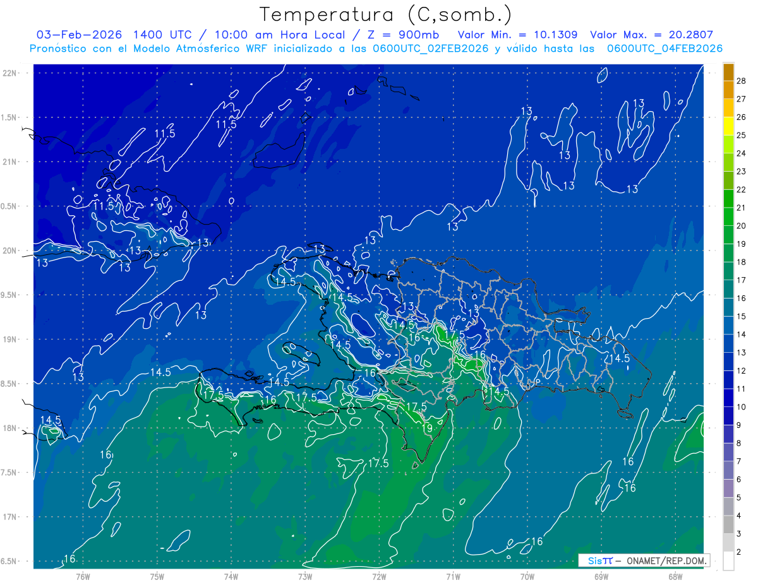
Task: Click the '70W' longitude axis label
Action: click(527, 577)
